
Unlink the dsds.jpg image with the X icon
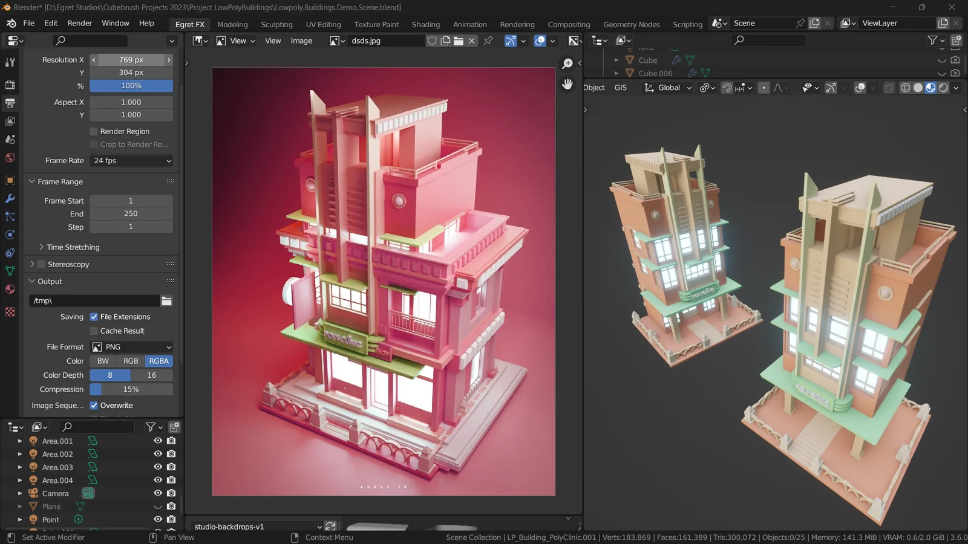click(x=471, y=40)
